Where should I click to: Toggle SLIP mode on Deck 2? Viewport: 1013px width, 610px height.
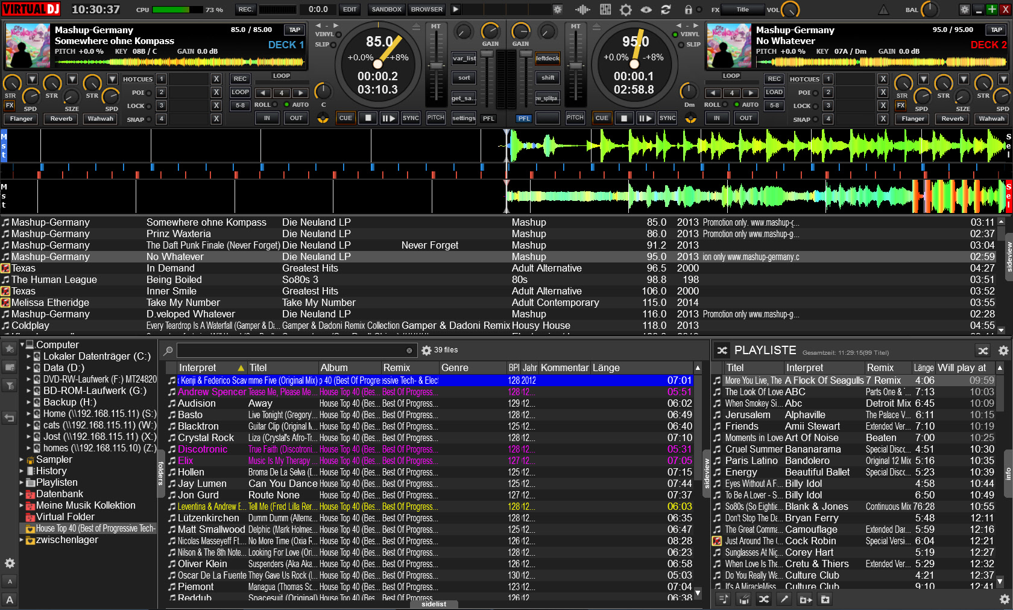(x=681, y=45)
